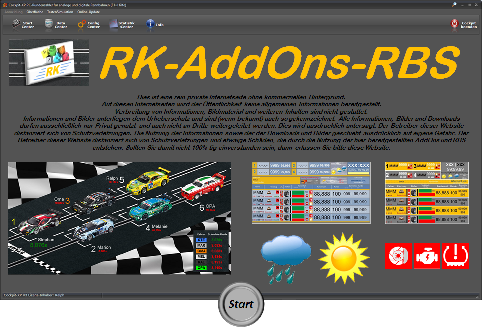Open the Online-Update menu
The image size is (482, 328).
point(88,12)
